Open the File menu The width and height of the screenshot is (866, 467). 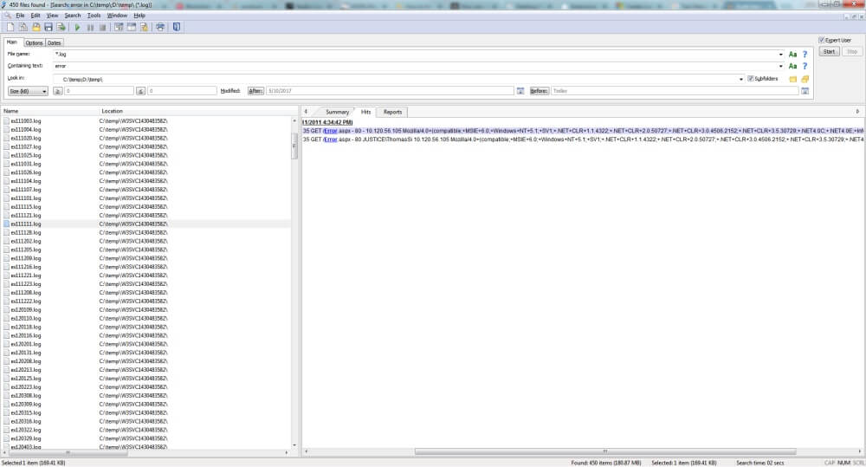20,16
